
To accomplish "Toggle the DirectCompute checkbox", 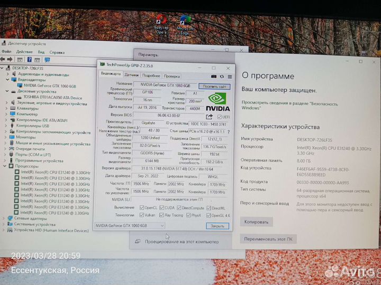I will point(179,208).
